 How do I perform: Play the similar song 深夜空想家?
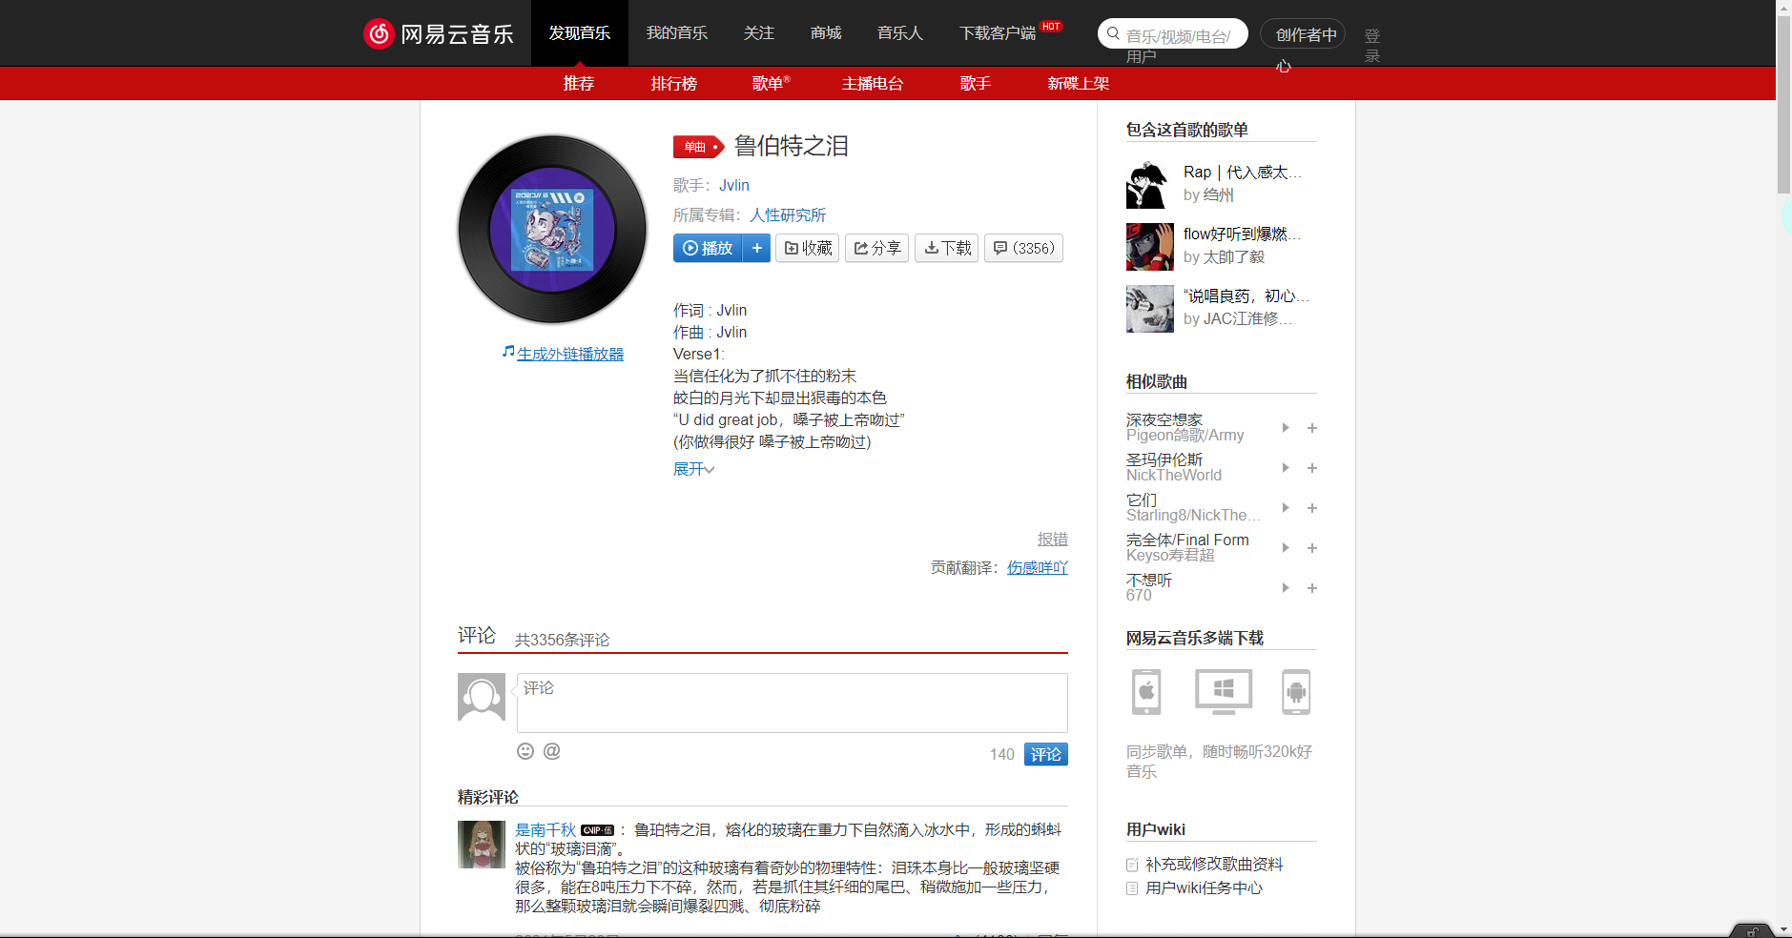click(x=1286, y=428)
